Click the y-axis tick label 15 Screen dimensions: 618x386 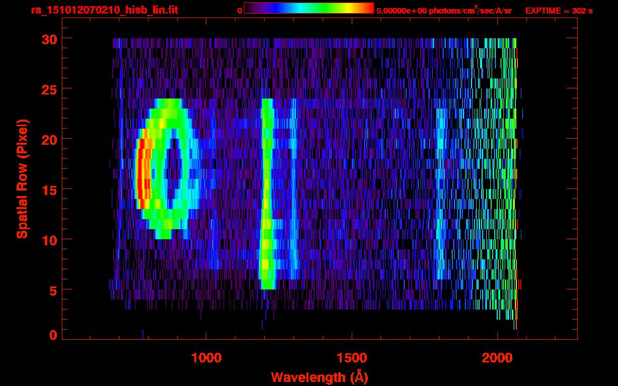click(x=48, y=189)
